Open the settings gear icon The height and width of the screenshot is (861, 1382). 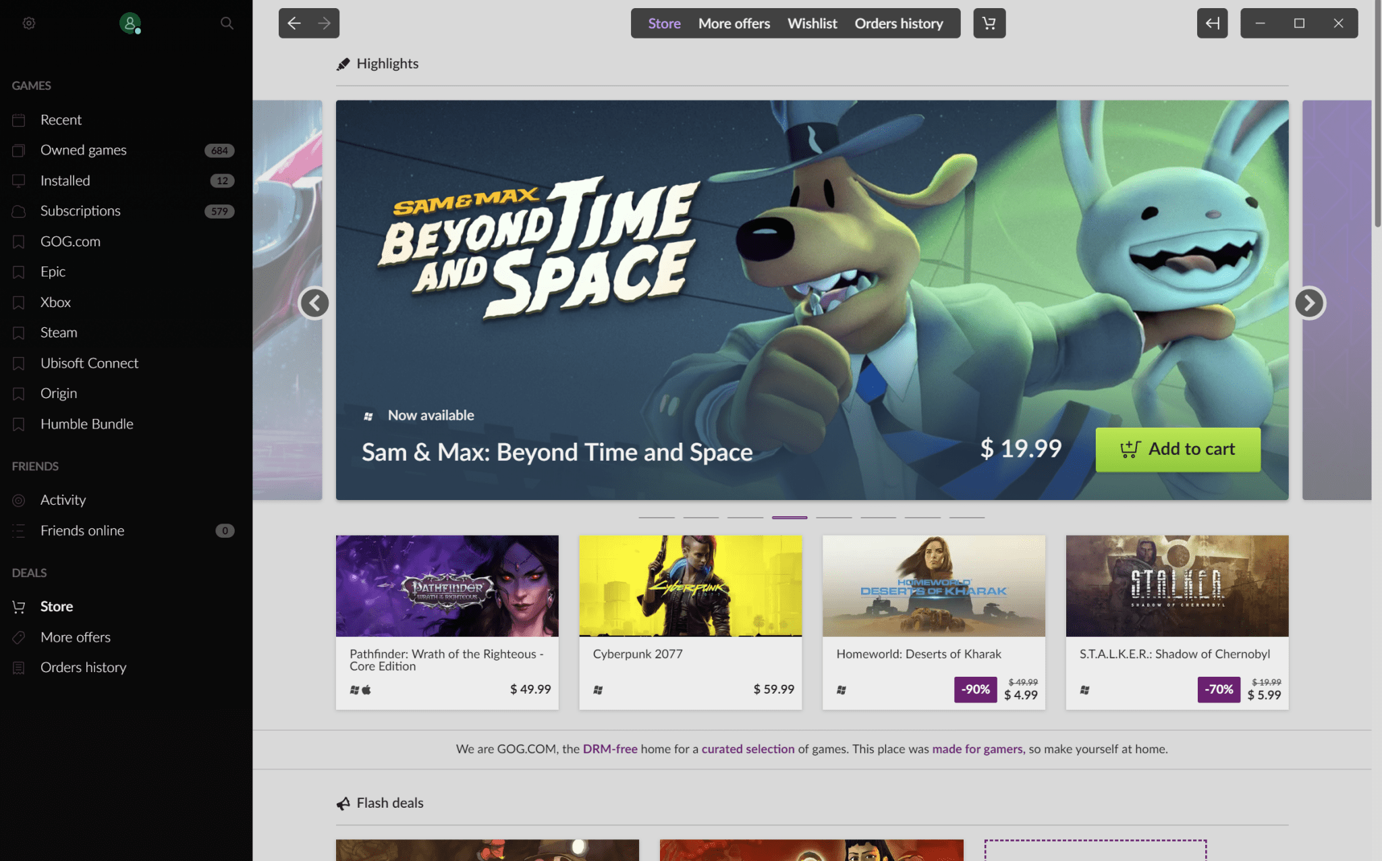(x=28, y=23)
